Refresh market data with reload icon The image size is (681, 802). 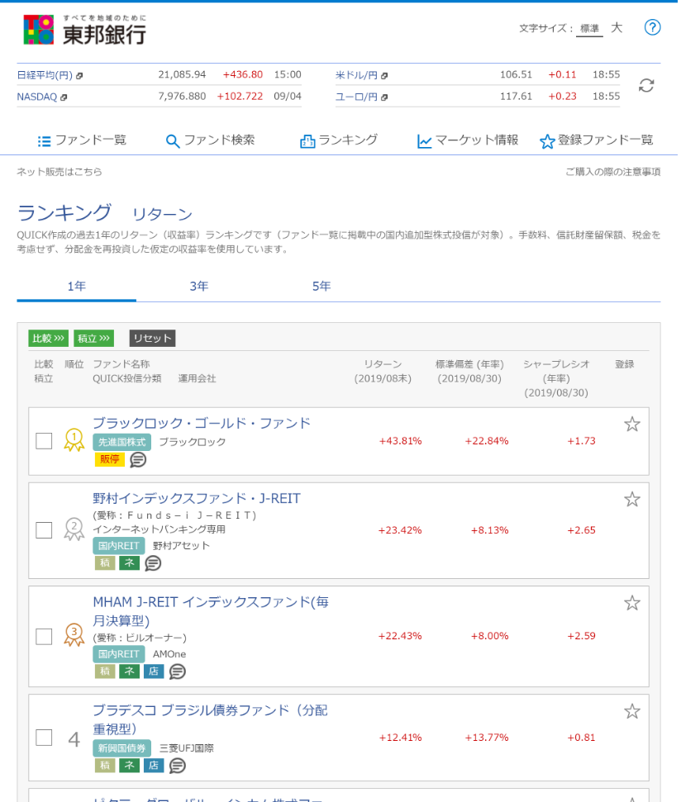tap(646, 85)
